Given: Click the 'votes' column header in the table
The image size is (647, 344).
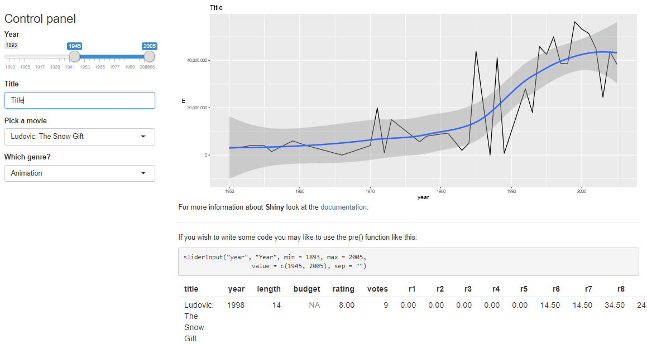Looking at the screenshot, I should coord(377,289).
